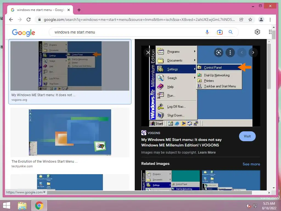Click the preview panel scrollbar
The height and width of the screenshot is (211, 281).
click(x=269, y=66)
